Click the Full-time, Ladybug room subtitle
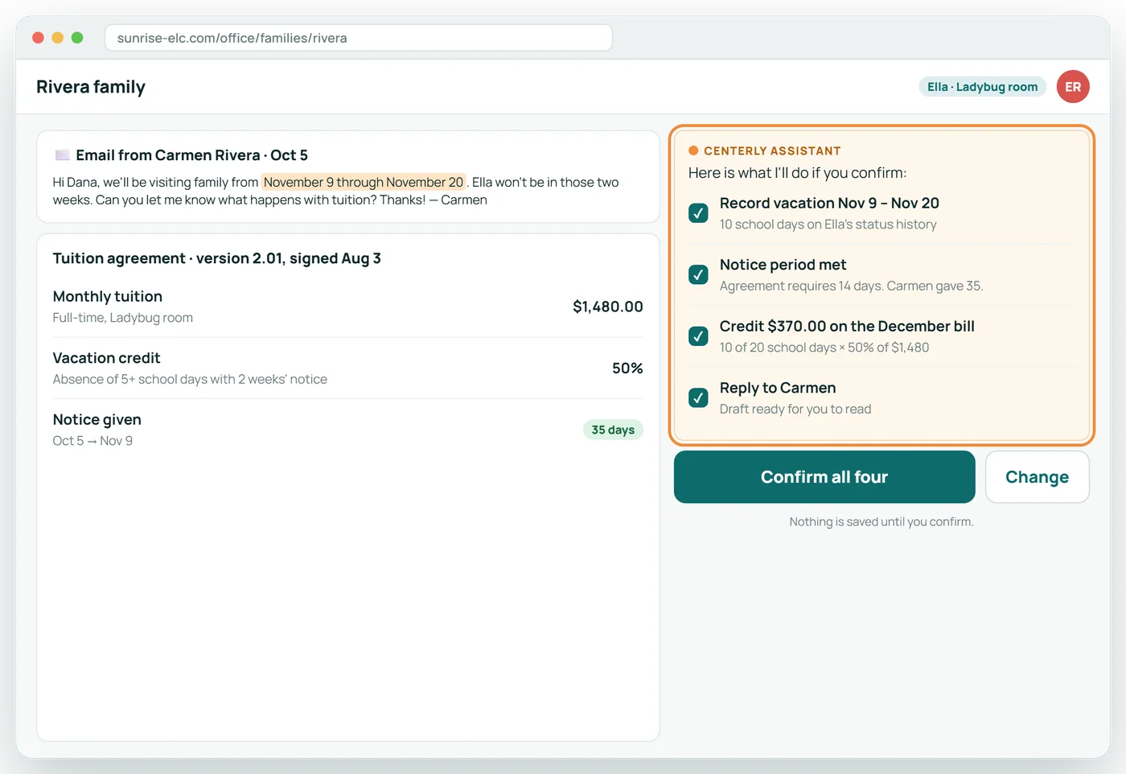 (123, 318)
